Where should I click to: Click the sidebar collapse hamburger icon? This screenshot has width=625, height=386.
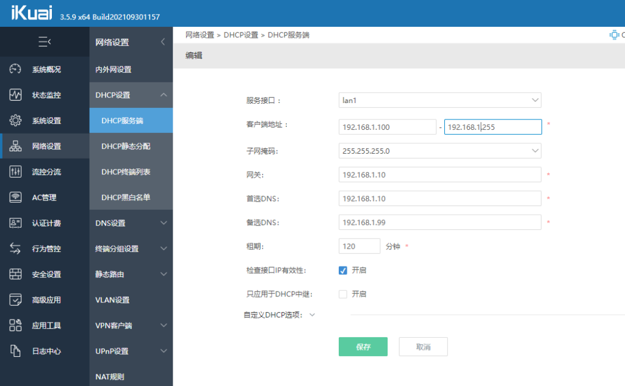44,42
